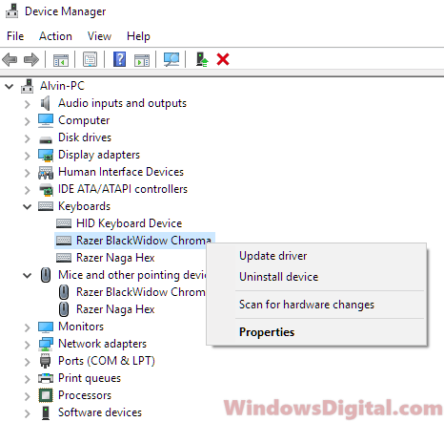This screenshot has height=422, width=444.
Task: Collapse the Keyboards category
Action: (28, 207)
